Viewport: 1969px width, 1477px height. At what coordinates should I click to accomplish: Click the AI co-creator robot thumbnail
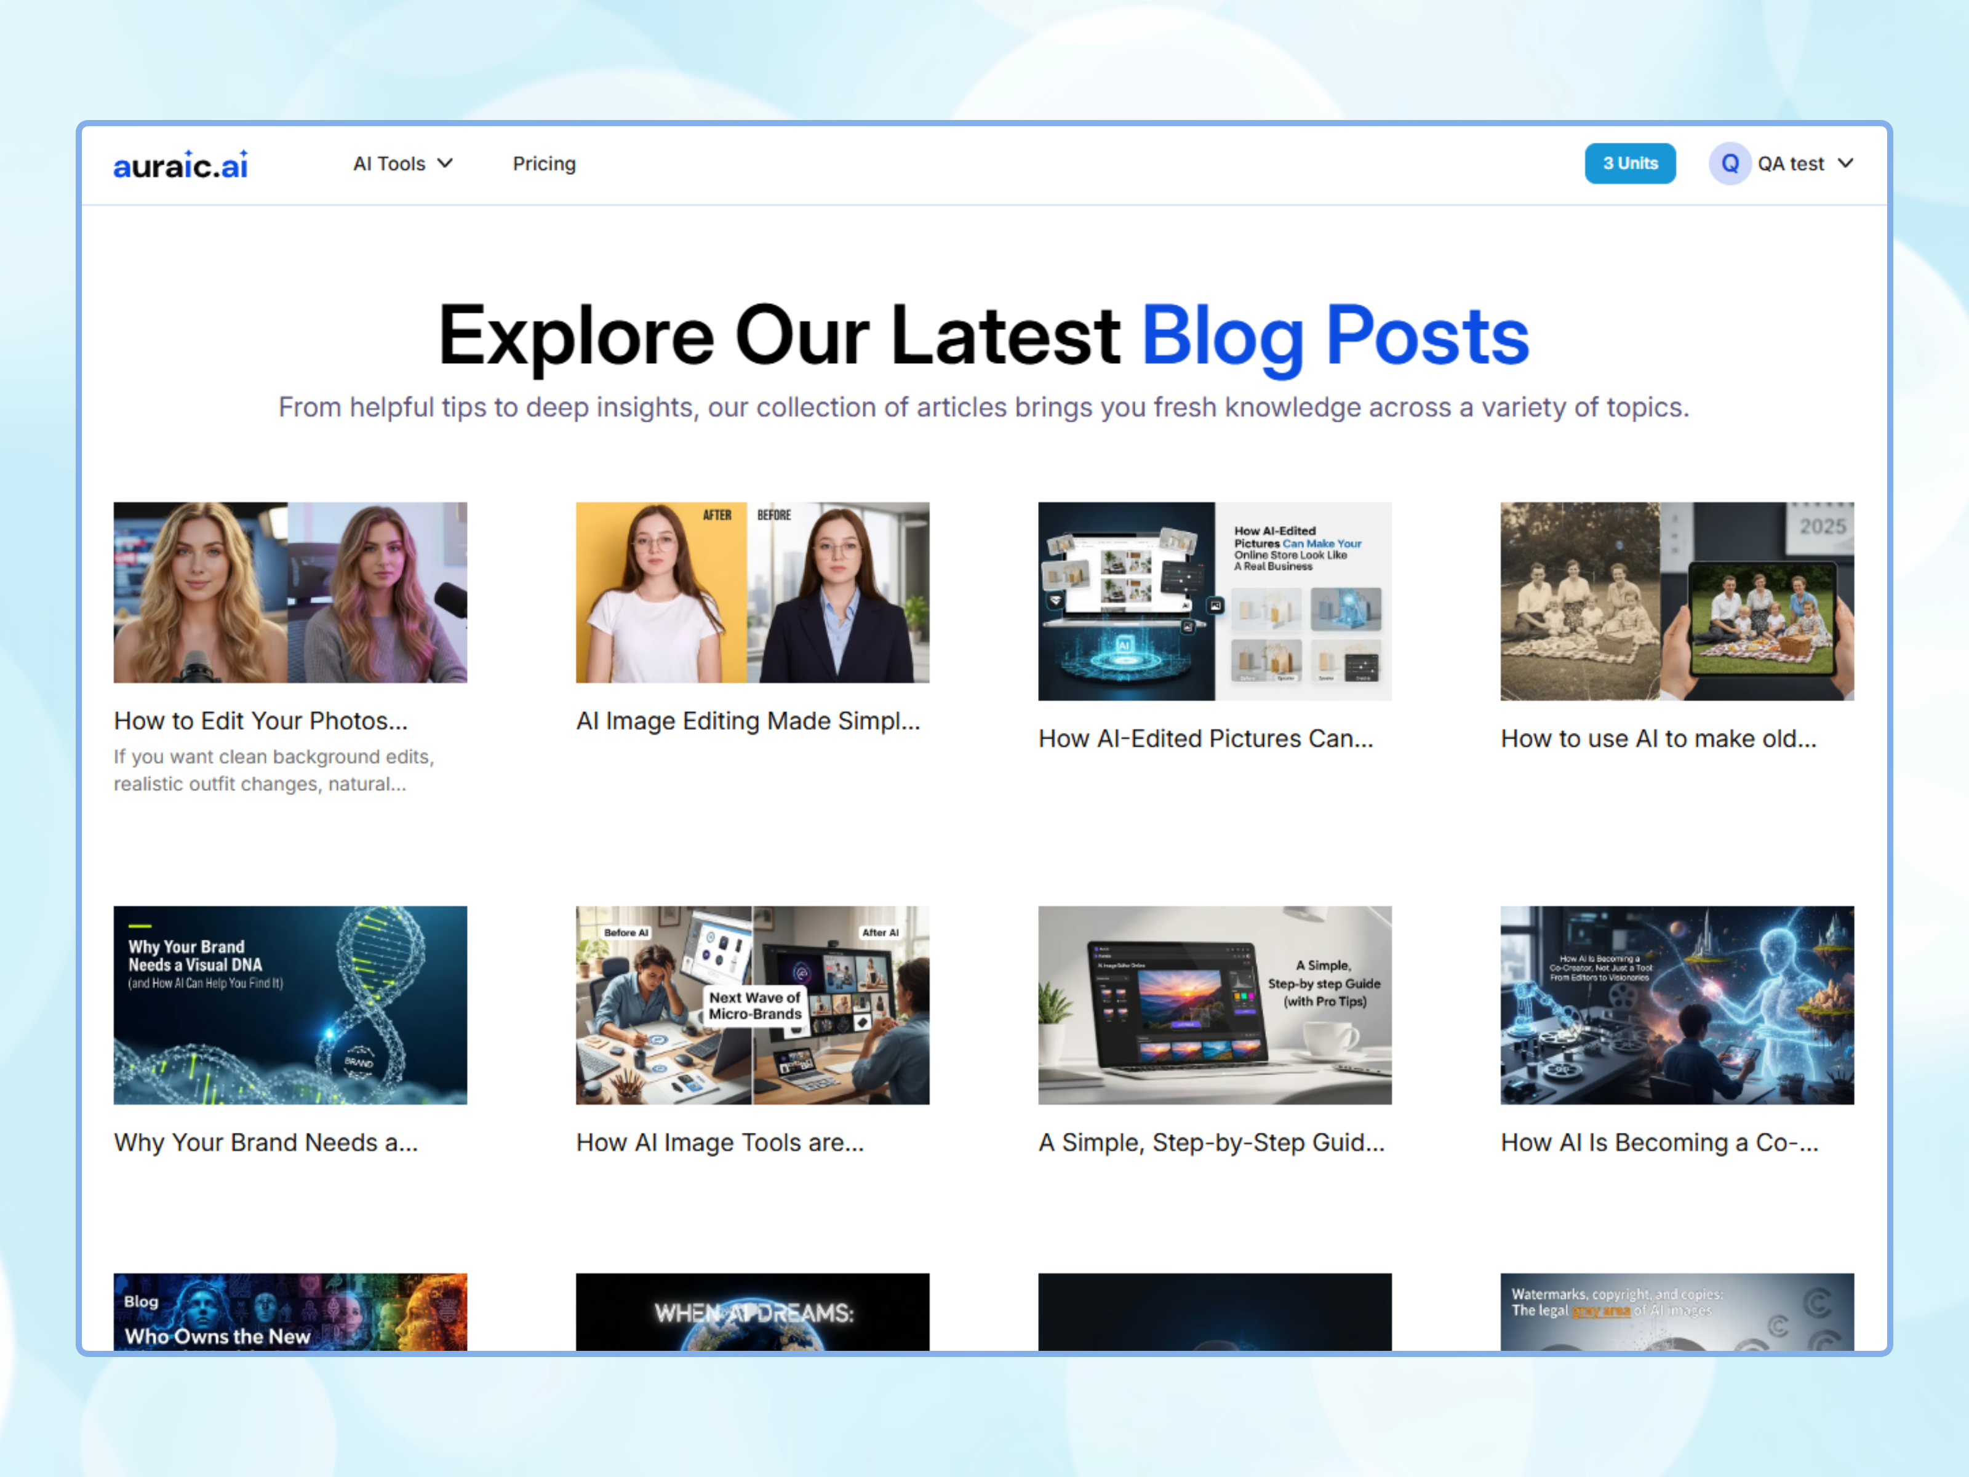pos(1676,1005)
